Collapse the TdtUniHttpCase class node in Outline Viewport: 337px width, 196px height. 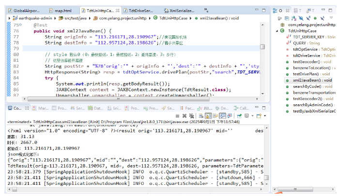pos(277,31)
